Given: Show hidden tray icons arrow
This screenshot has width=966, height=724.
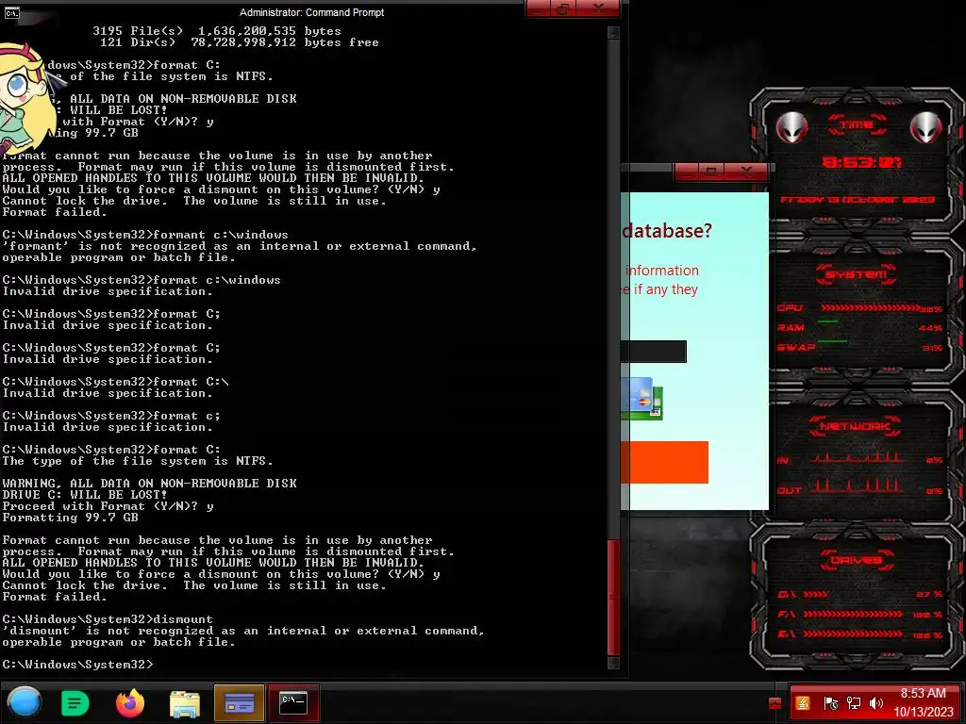Looking at the screenshot, I should 774,703.
